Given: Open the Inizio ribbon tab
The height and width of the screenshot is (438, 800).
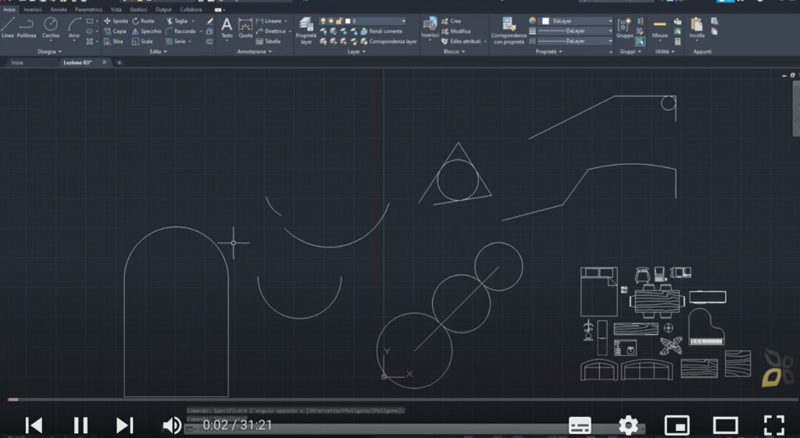Looking at the screenshot, I should click(x=9, y=9).
